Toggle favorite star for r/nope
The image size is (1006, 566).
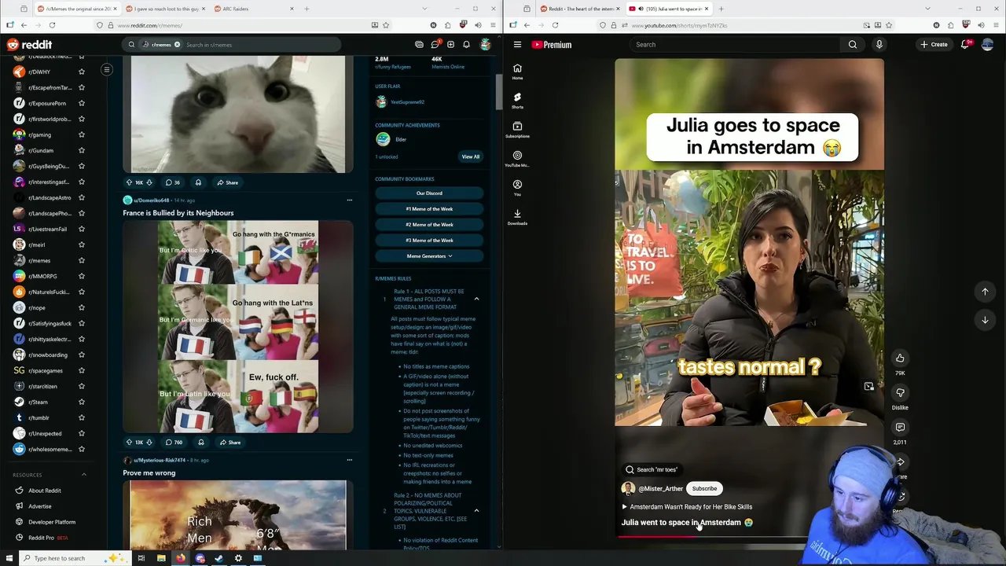click(x=81, y=307)
